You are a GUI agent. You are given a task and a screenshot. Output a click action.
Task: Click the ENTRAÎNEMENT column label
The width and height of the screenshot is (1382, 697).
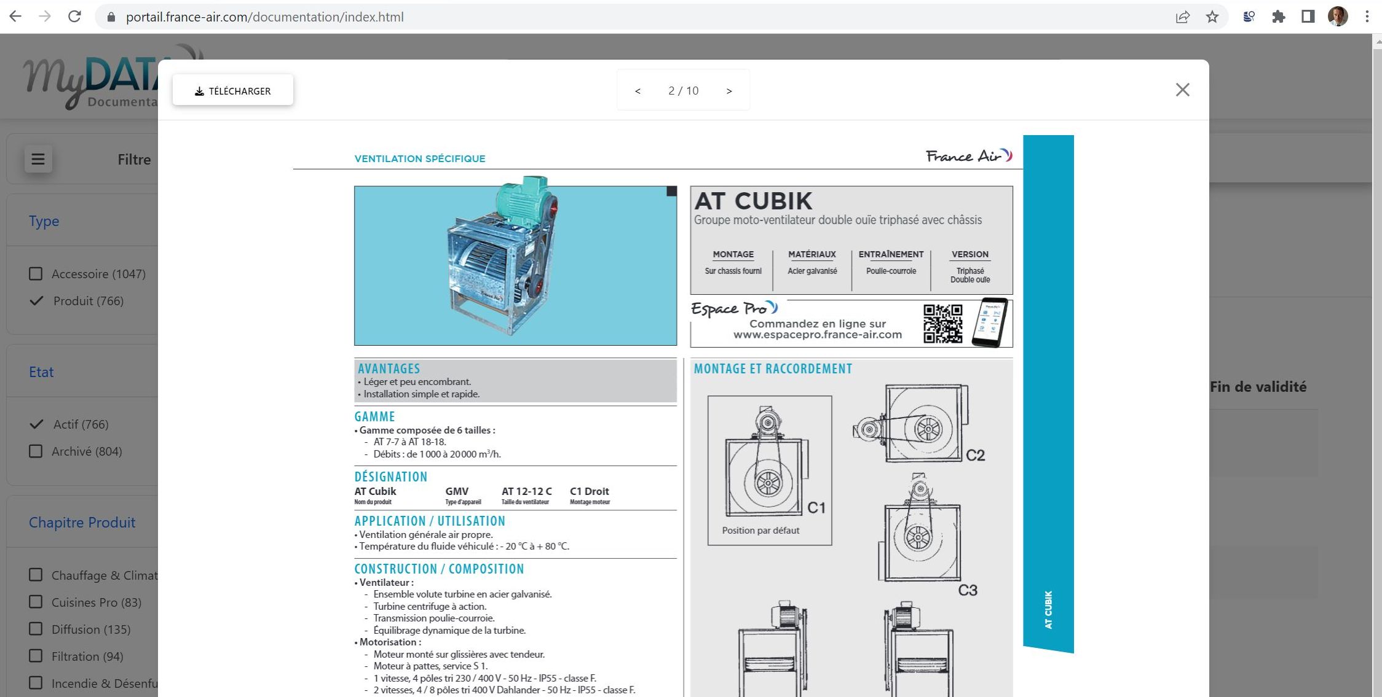[891, 254]
